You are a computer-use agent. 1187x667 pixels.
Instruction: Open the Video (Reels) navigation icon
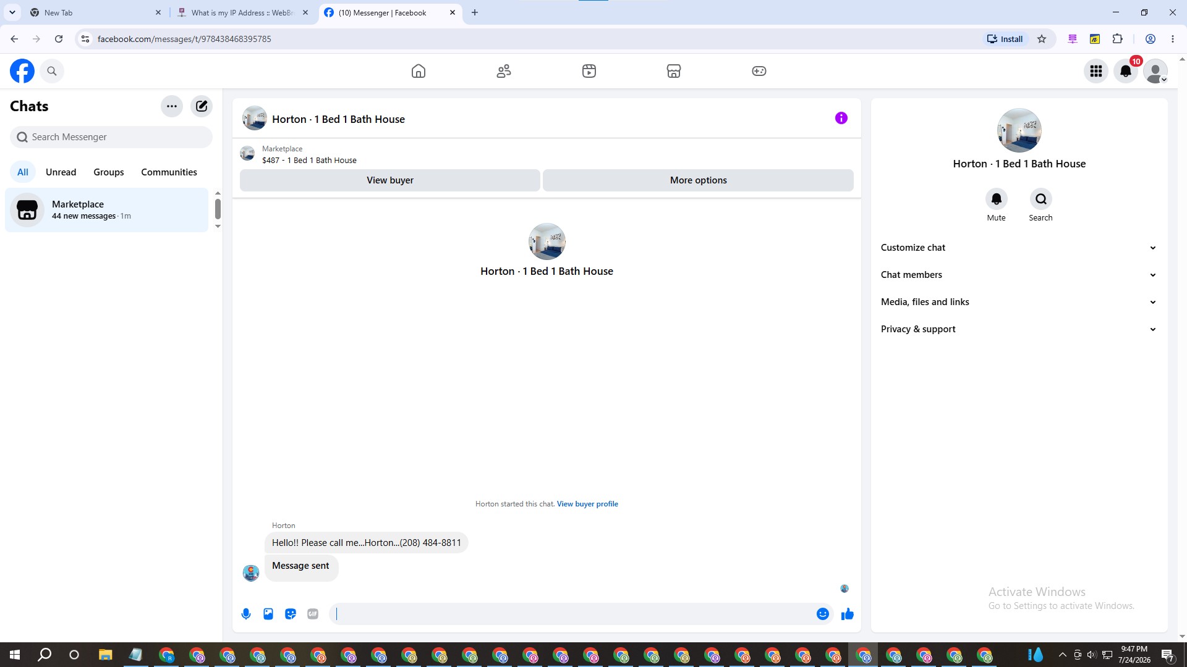tap(589, 71)
